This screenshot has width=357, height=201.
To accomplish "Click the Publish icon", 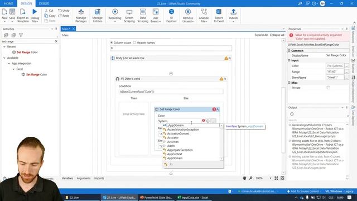I will [233, 12].
